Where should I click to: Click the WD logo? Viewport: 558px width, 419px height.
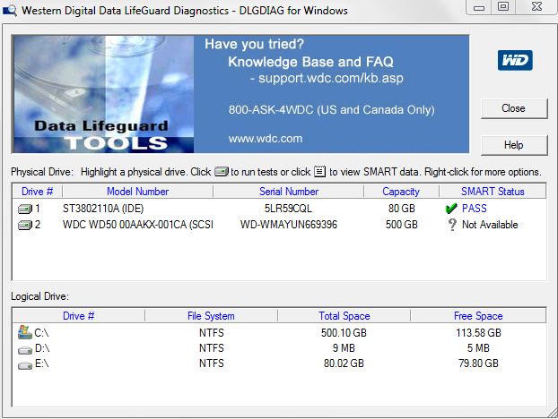pos(515,60)
